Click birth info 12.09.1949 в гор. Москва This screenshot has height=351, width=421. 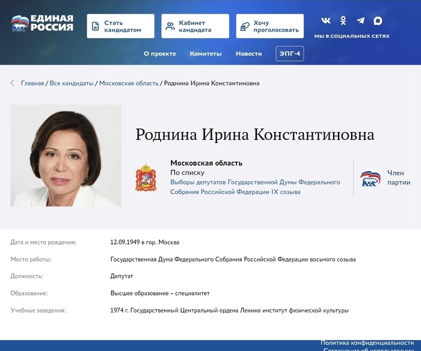[x=144, y=242]
